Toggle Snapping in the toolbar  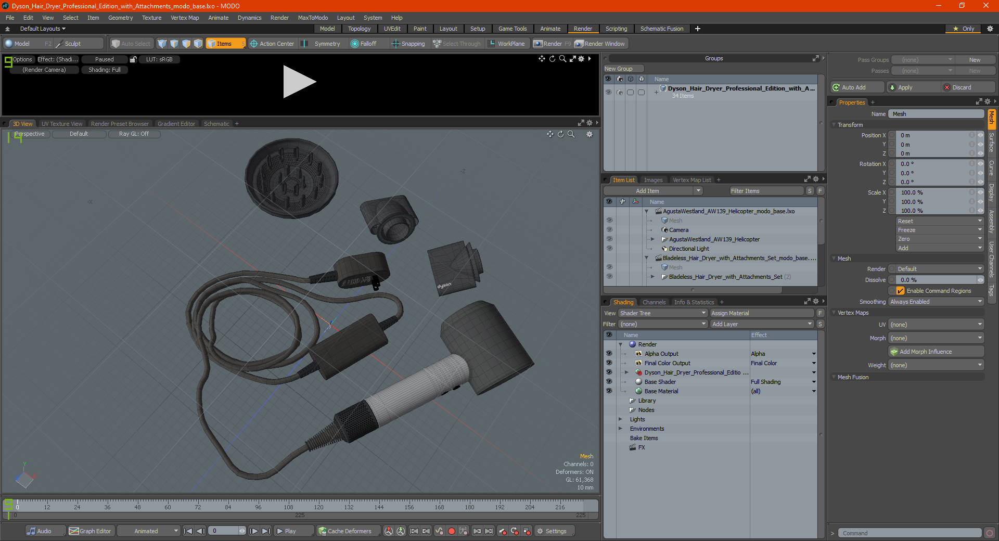pos(408,44)
